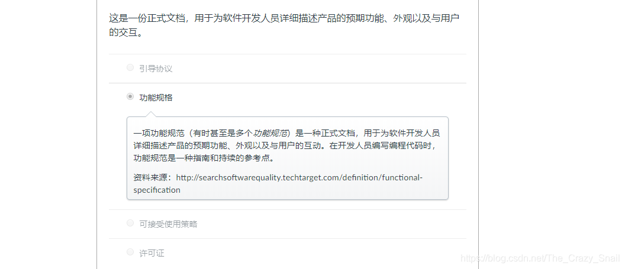
Task: Click the explanation paragraph starting 一项功能规范
Action: [x=286, y=145]
